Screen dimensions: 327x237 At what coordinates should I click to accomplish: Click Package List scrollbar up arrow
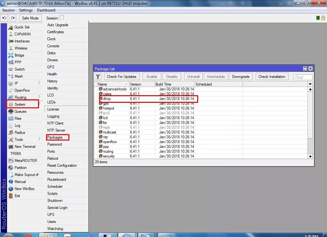click(x=310, y=89)
